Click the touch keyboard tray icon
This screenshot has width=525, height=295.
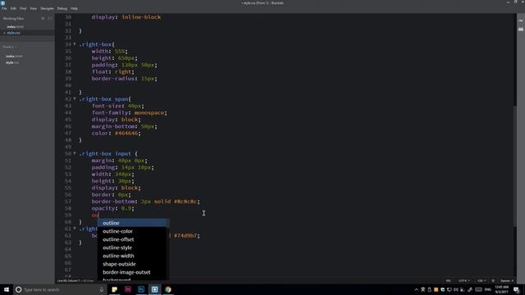pos(479,289)
